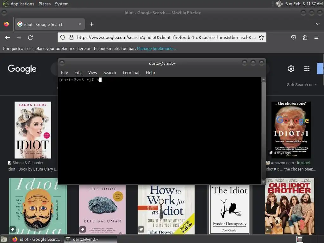This screenshot has height=243, width=324.
Task: Go back with Firefox back arrow
Action: [8, 37]
